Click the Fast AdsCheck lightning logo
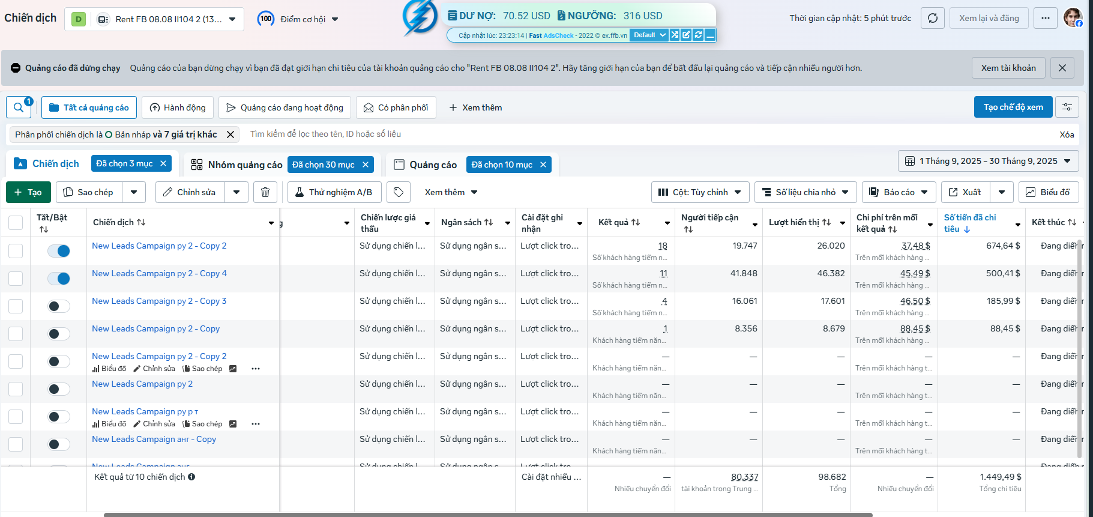The image size is (1093, 517). pyautogui.click(x=420, y=17)
